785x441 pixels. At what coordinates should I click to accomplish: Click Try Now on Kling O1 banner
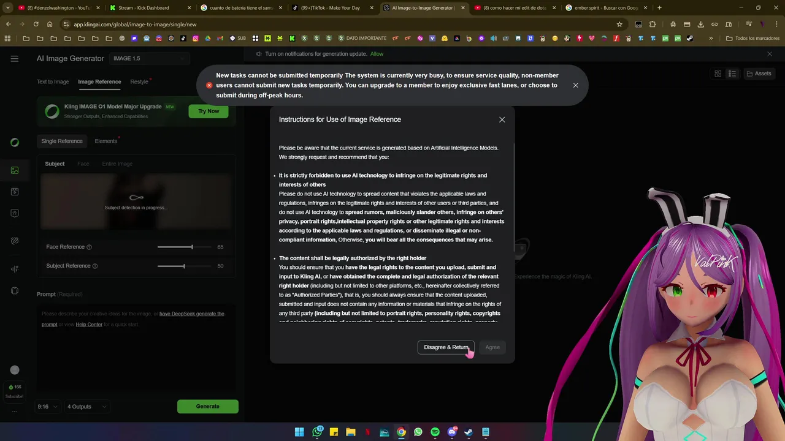click(209, 111)
